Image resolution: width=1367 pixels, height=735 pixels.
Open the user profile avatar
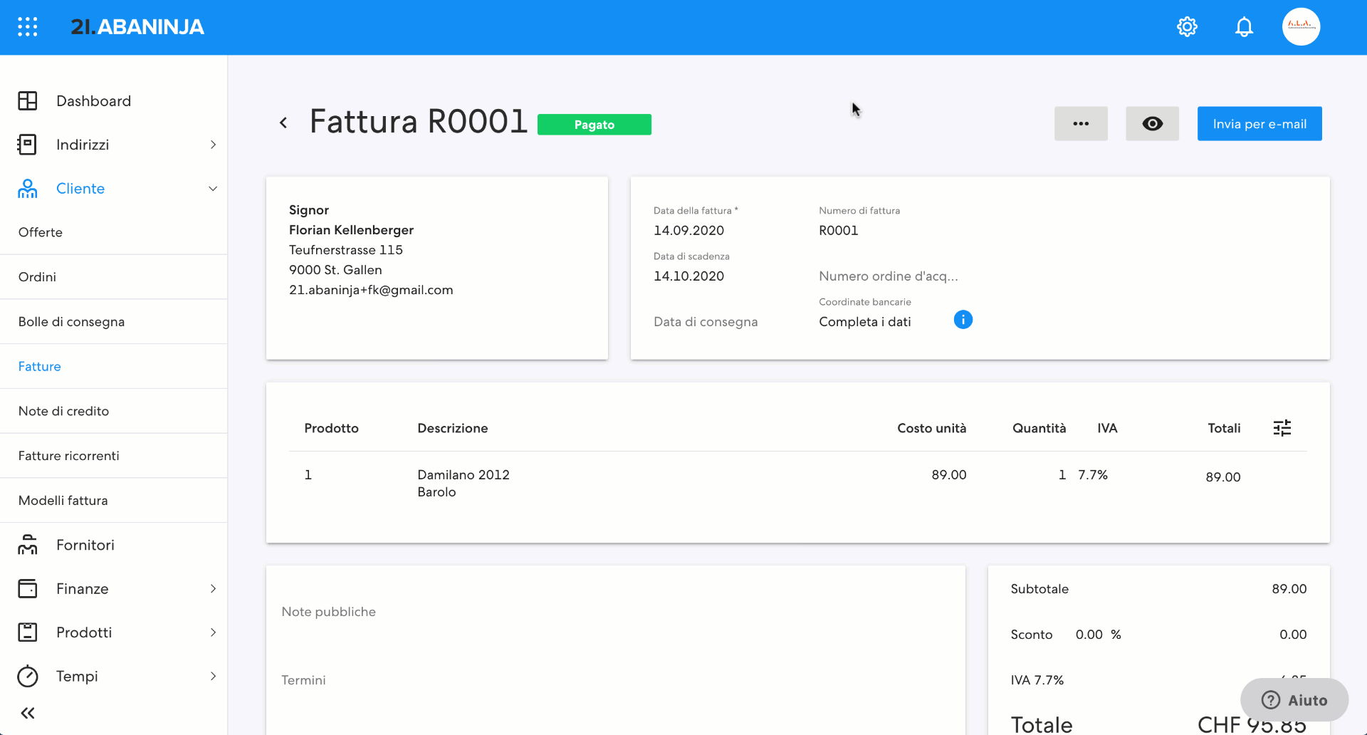click(x=1301, y=27)
